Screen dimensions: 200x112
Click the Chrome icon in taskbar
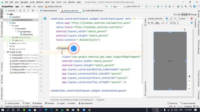point(89,110)
